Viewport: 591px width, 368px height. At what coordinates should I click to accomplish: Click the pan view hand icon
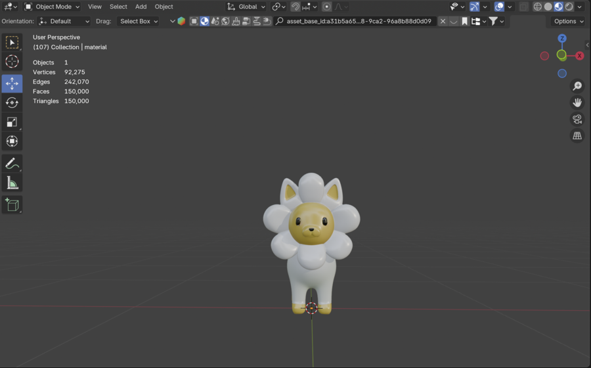pos(577,103)
